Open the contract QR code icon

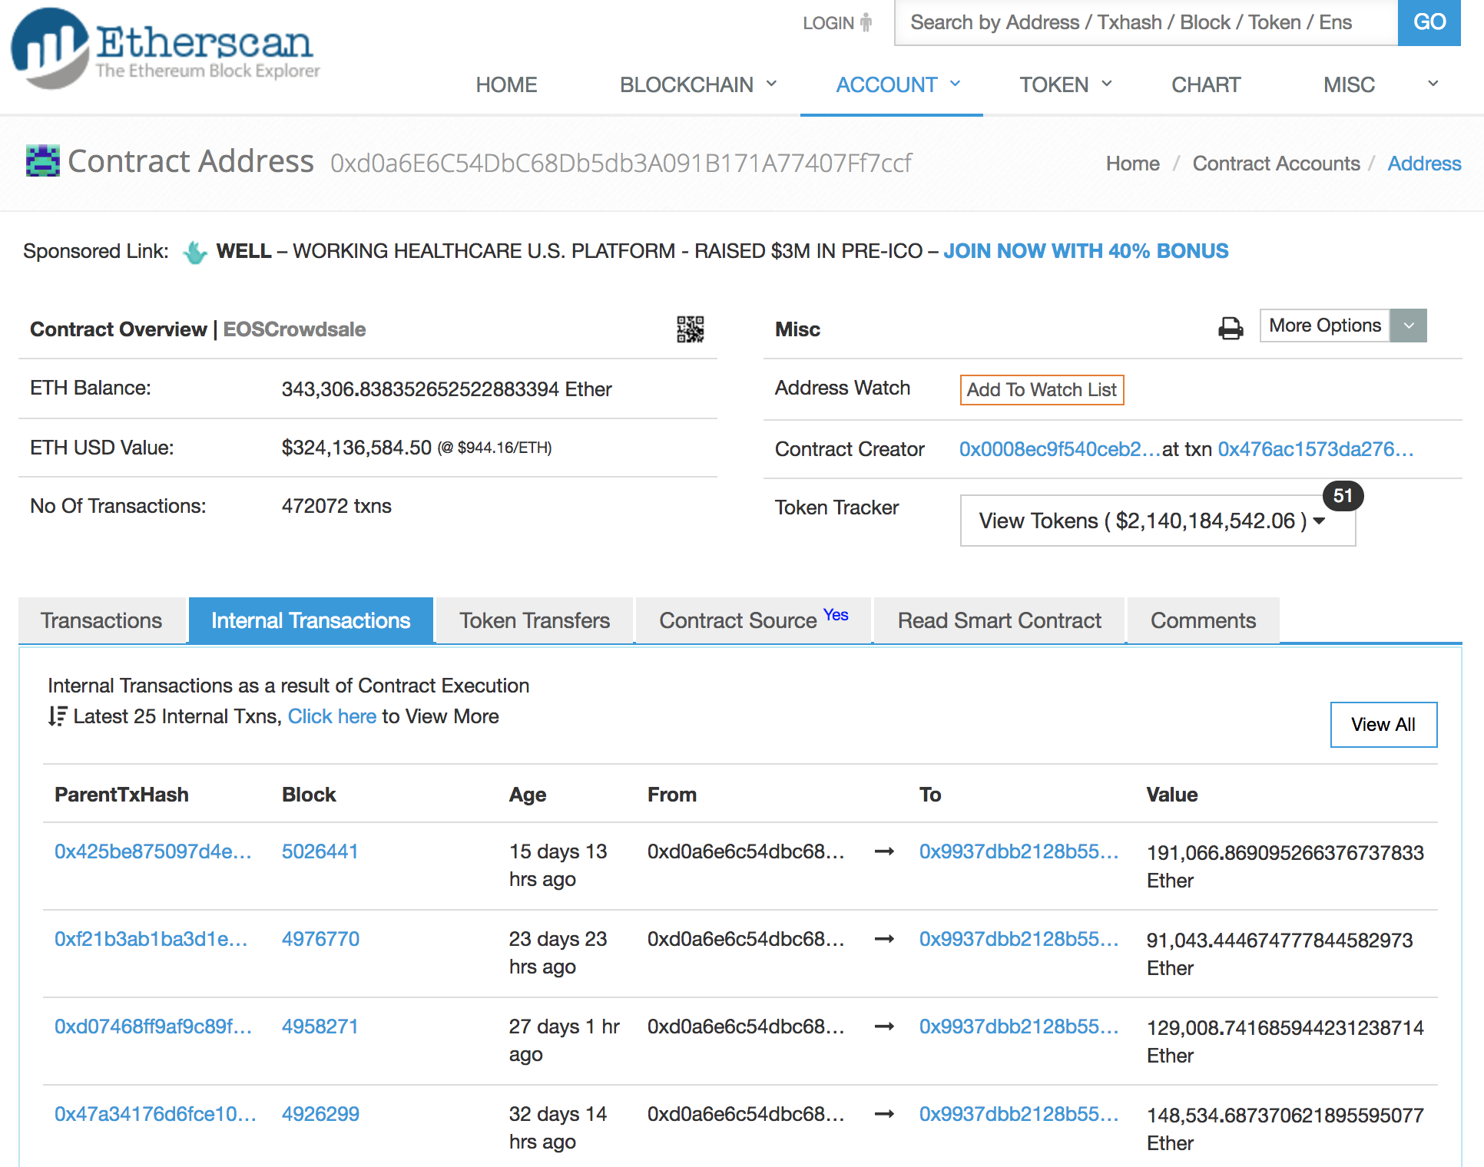690,329
